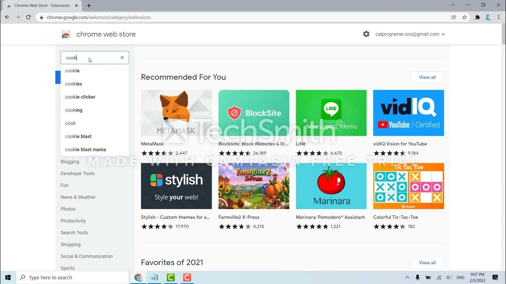This screenshot has height=284, width=506.
Task: Open a new tab with plus icon
Action: 89,6
